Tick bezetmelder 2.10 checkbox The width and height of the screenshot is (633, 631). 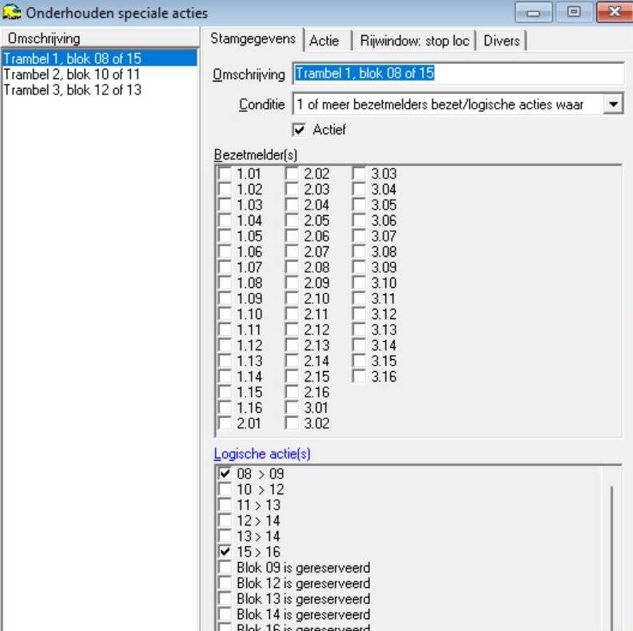pyautogui.click(x=292, y=298)
